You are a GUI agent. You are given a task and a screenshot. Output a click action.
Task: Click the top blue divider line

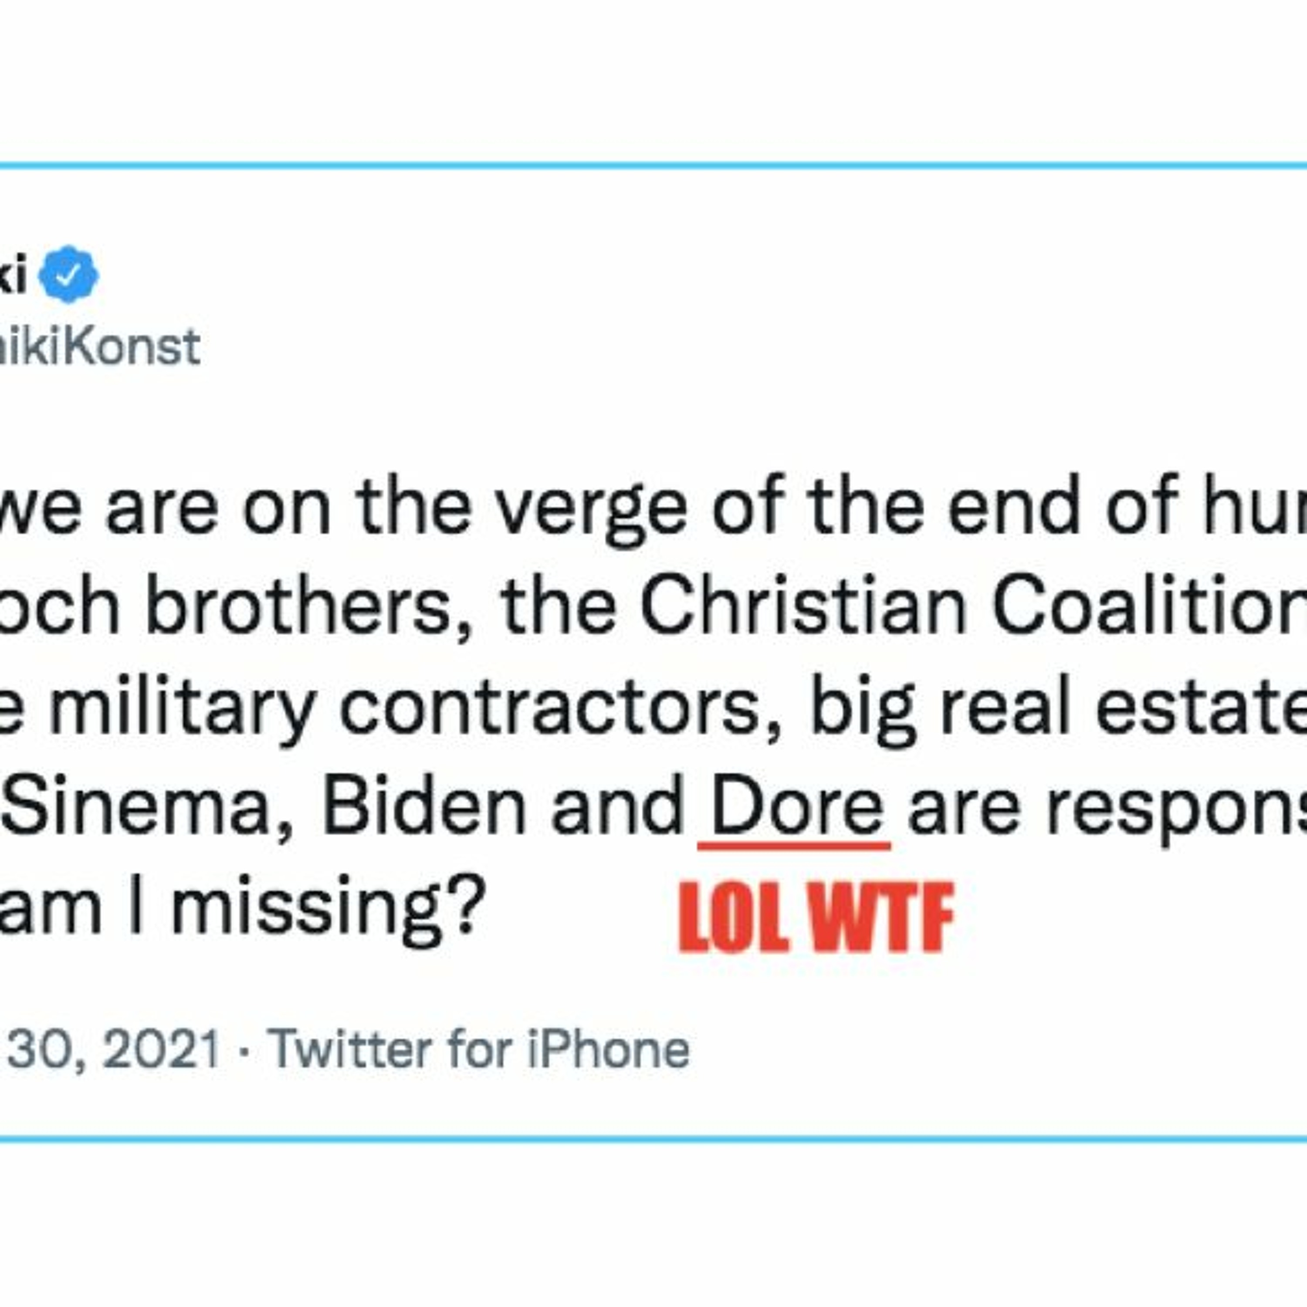653,165
